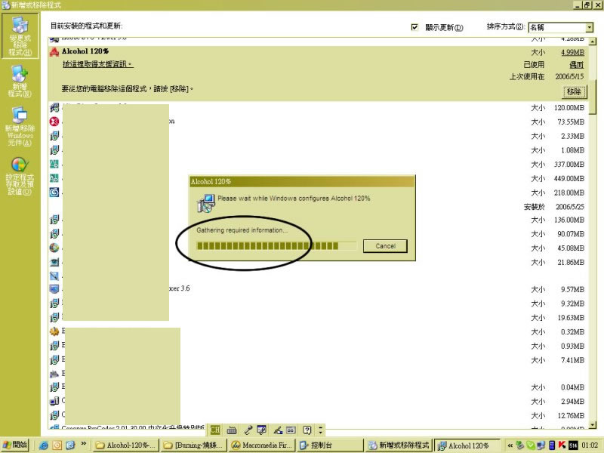Select the green icon in 449.00MB row

[54, 178]
